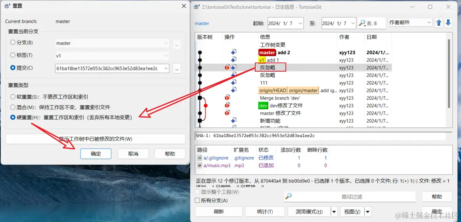The width and height of the screenshot is (461, 222).
Task: Click the .gitignore file icon
Action: point(200,158)
